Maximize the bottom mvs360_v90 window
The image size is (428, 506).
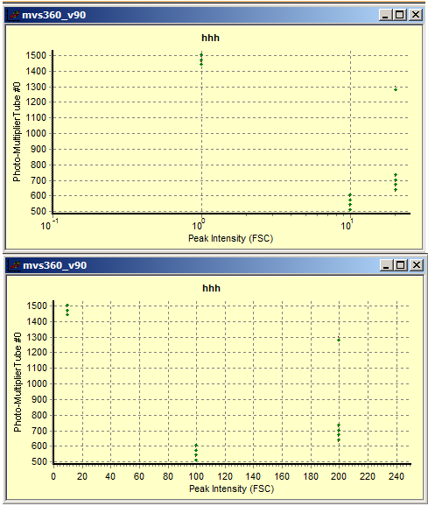pyautogui.click(x=401, y=265)
